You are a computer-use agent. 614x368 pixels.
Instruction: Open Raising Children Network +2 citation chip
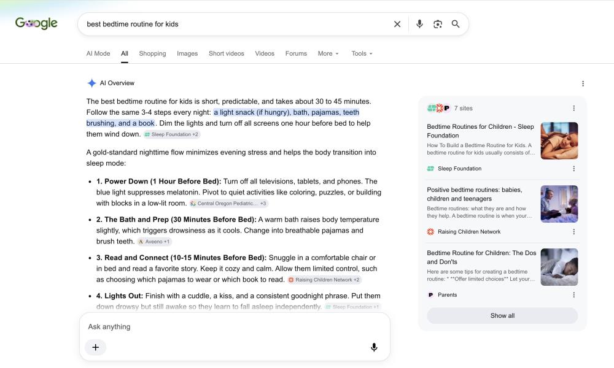(x=324, y=280)
